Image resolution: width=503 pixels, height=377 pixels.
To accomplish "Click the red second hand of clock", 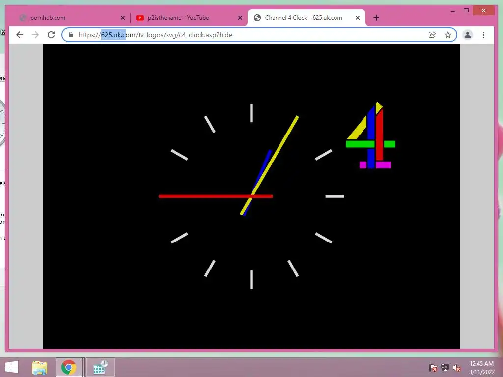I will pos(216,196).
